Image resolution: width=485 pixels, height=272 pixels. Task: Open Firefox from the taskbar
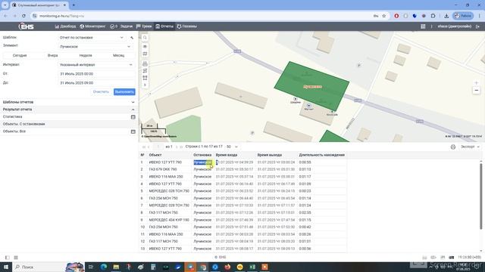point(227,267)
